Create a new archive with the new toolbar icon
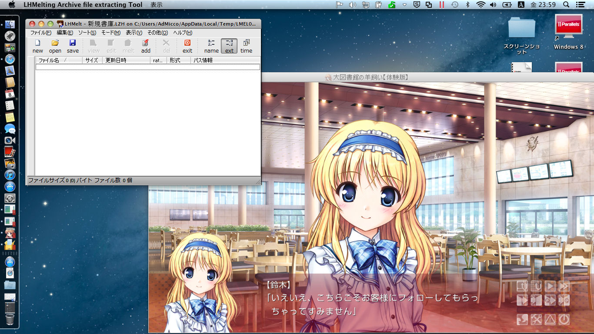Viewport: 594px width, 334px height. point(38,46)
